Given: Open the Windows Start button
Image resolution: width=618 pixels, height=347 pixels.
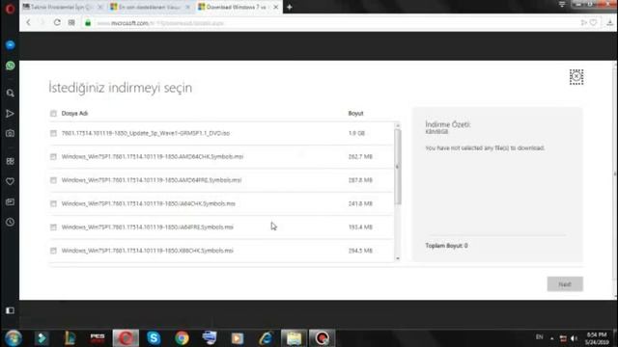Looking at the screenshot, I should click(x=13, y=338).
